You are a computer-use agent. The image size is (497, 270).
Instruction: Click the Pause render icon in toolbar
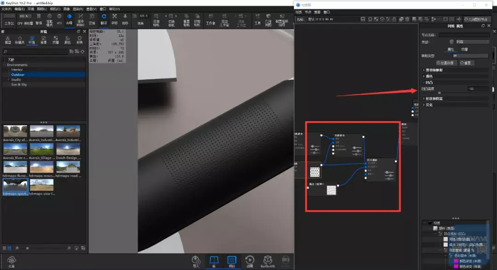pyautogui.click(x=39, y=19)
